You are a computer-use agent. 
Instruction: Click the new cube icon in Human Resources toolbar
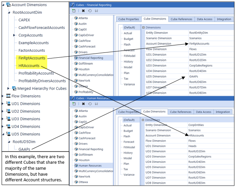tap(74, 104)
